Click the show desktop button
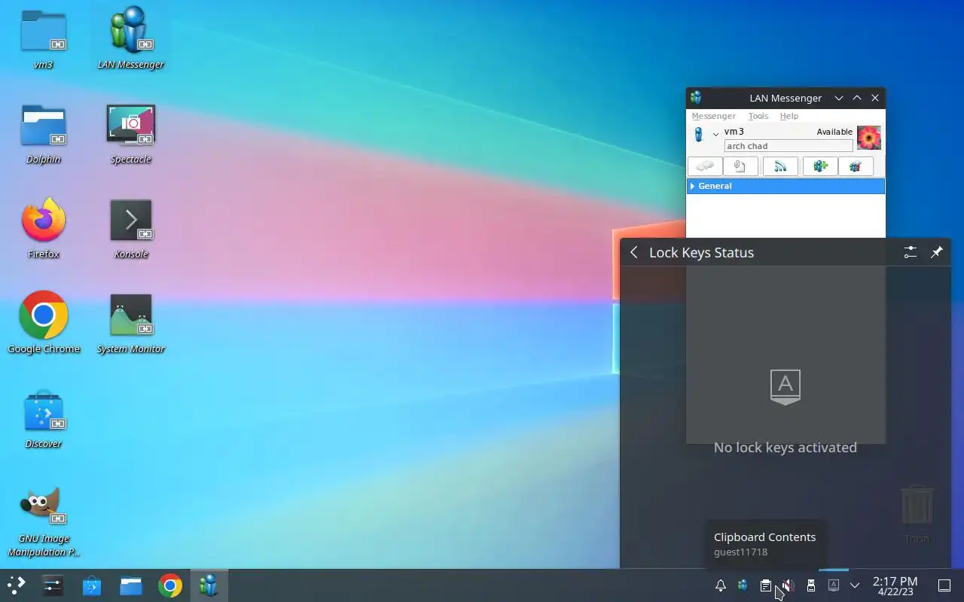This screenshot has height=602, width=964. (944, 585)
